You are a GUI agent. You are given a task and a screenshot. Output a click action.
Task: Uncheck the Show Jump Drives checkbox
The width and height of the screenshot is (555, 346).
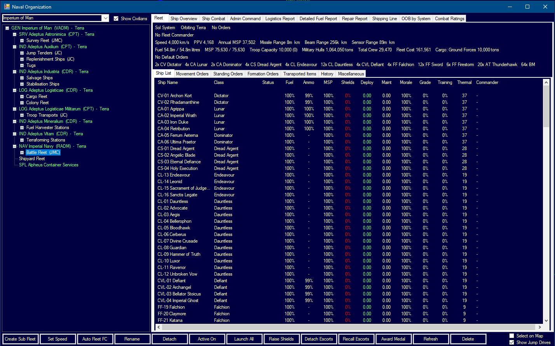pyautogui.click(x=512, y=343)
